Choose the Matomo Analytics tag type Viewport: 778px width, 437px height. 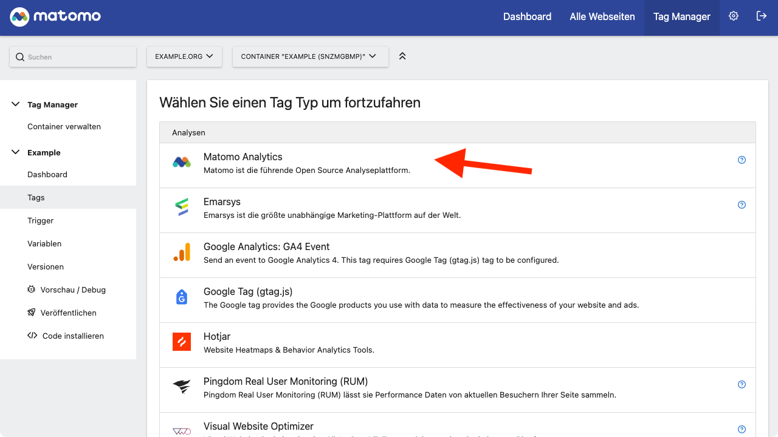tap(458, 165)
